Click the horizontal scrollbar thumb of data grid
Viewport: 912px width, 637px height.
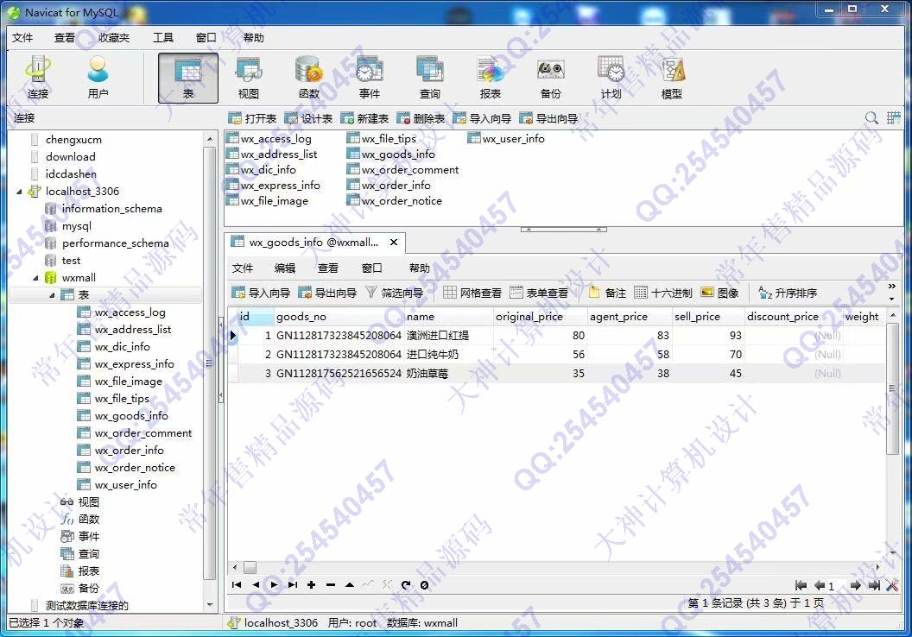coord(250,567)
